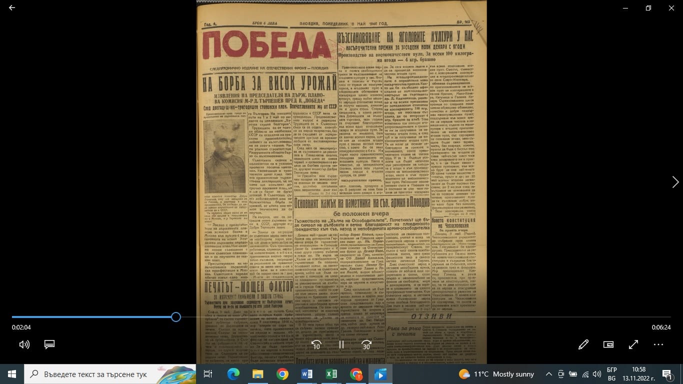683x384 pixels.
Task: Launch Excel from the taskbar
Action: (331, 374)
